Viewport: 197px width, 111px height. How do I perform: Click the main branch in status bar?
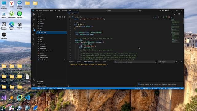pos(38,88)
